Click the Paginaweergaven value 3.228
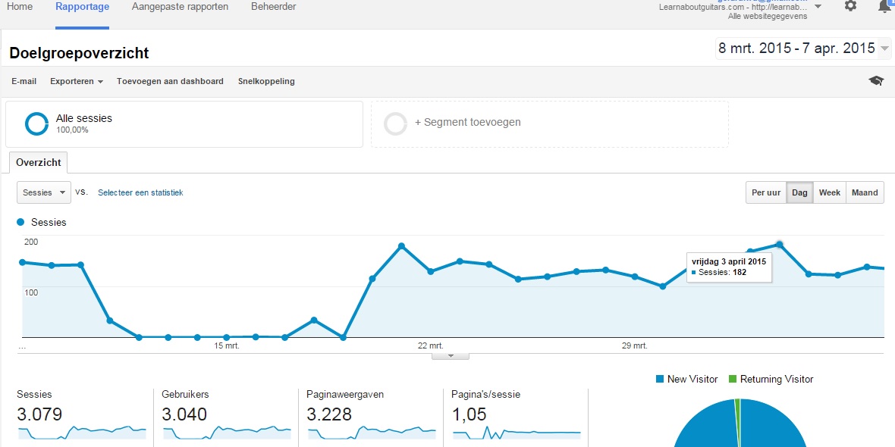This screenshot has width=895, height=447. (329, 414)
